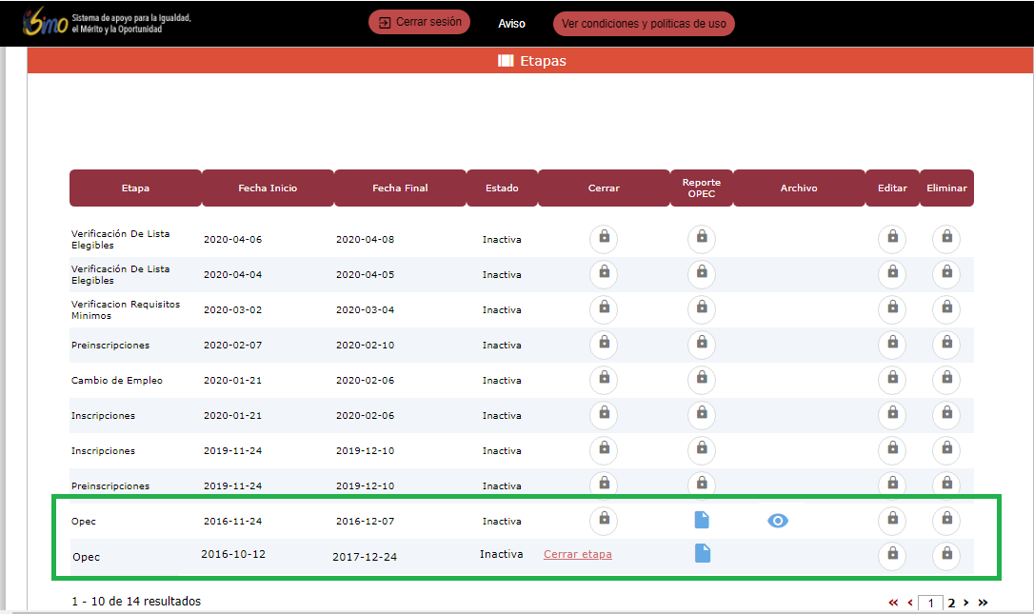Screen dimensions: 1034x614
Task: Open Ver condiciones y politicas de uso
Action: (644, 24)
